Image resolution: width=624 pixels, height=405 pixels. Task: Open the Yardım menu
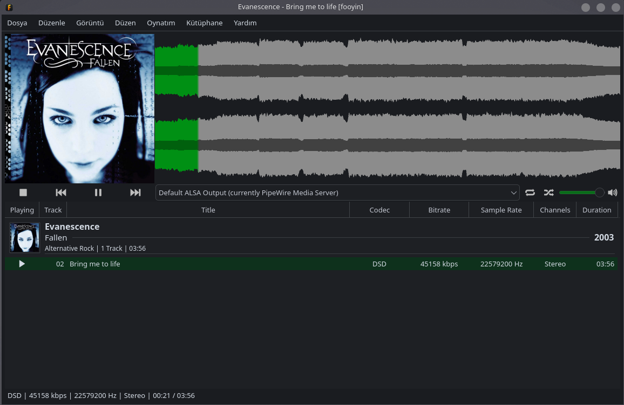tap(245, 23)
